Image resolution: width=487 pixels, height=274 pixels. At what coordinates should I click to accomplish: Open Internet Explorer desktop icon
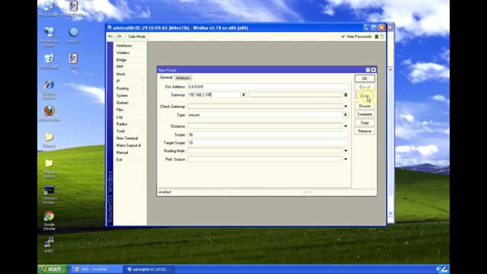tap(49, 90)
